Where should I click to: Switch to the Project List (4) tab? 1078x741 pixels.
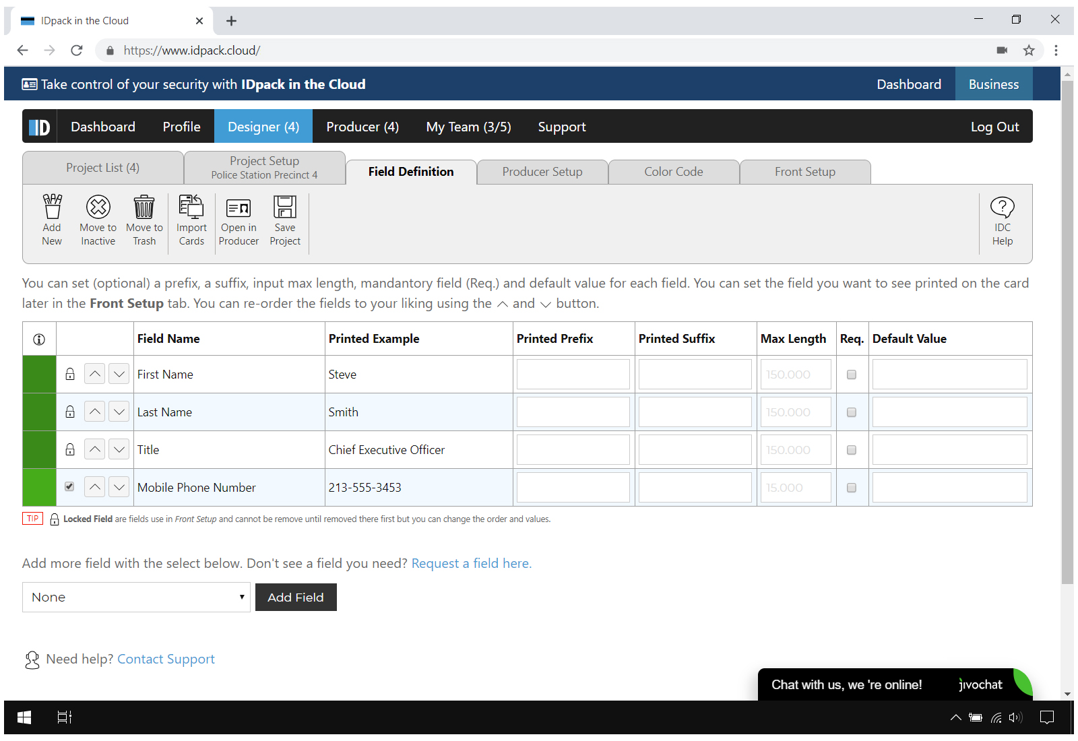point(103,168)
